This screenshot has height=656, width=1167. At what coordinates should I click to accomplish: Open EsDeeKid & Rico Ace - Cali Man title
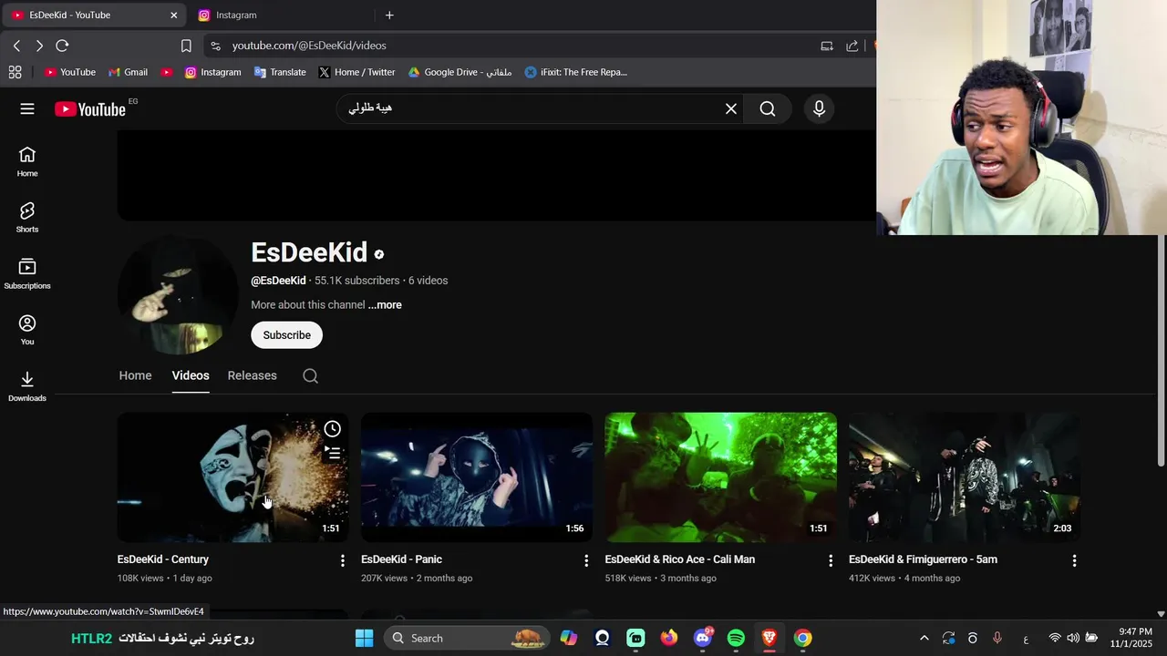click(679, 559)
